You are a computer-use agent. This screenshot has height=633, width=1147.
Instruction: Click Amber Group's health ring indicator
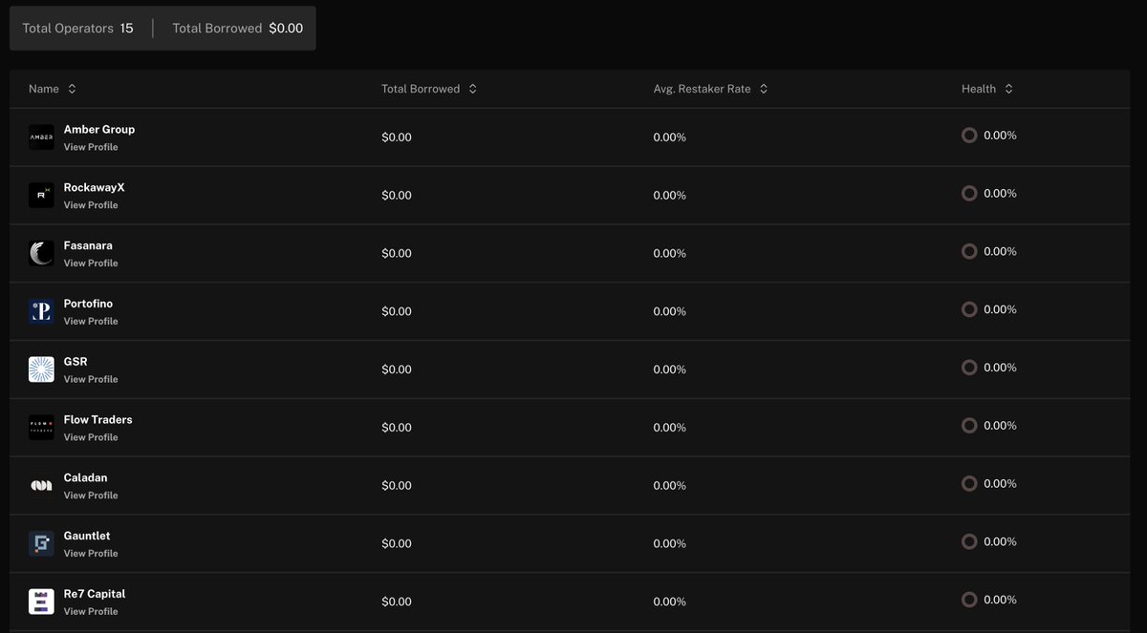[969, 136]
